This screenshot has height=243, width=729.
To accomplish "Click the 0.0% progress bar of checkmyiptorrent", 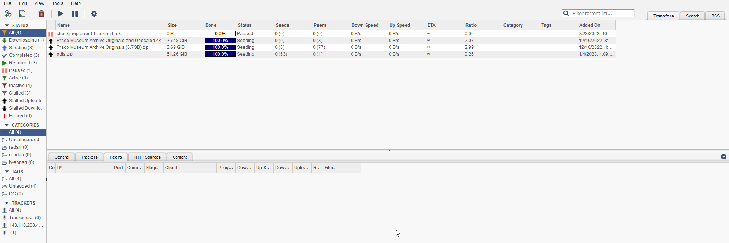I will [x=220, y=34].
